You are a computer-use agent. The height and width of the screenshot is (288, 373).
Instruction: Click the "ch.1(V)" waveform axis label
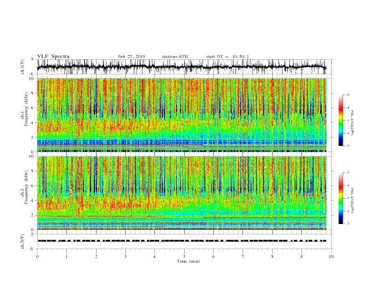23,67
